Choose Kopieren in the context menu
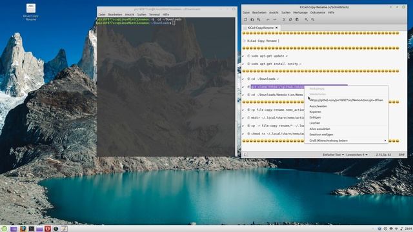 (346, 111)
